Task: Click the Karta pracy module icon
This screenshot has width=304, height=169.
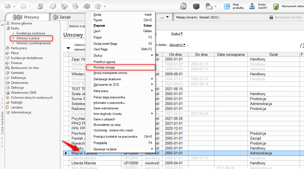Action: (7, 48)
